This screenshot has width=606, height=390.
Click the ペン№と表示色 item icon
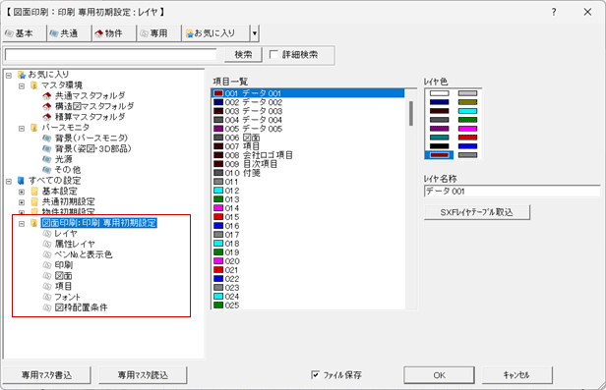click(47, 254)
